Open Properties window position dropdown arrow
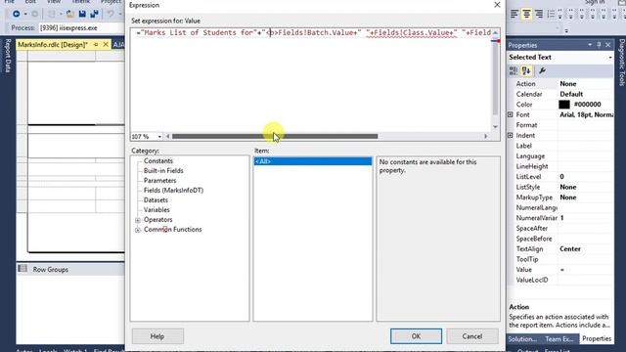 point(590,45)
